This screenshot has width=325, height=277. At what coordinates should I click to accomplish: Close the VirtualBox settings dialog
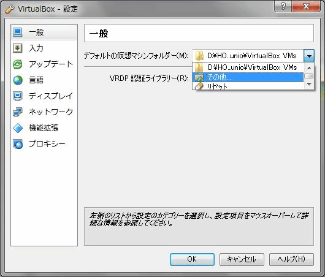(306, 7)
